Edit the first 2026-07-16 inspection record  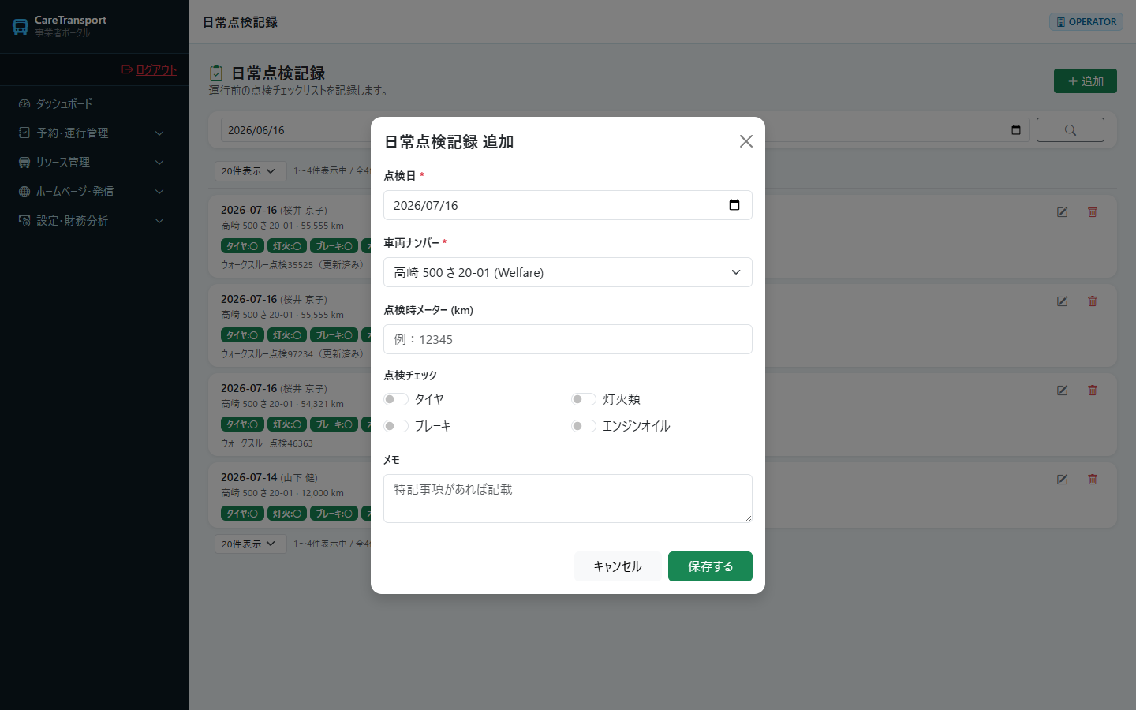[1063, 212]
